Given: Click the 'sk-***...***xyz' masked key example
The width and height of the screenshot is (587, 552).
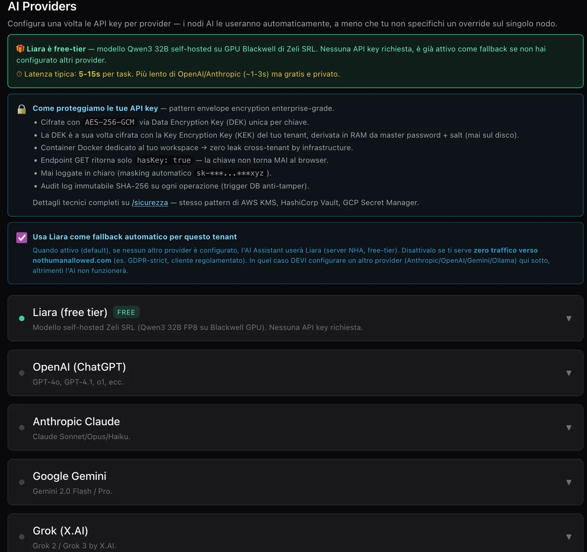Looking at the screenshot, I should pos(230,173).
